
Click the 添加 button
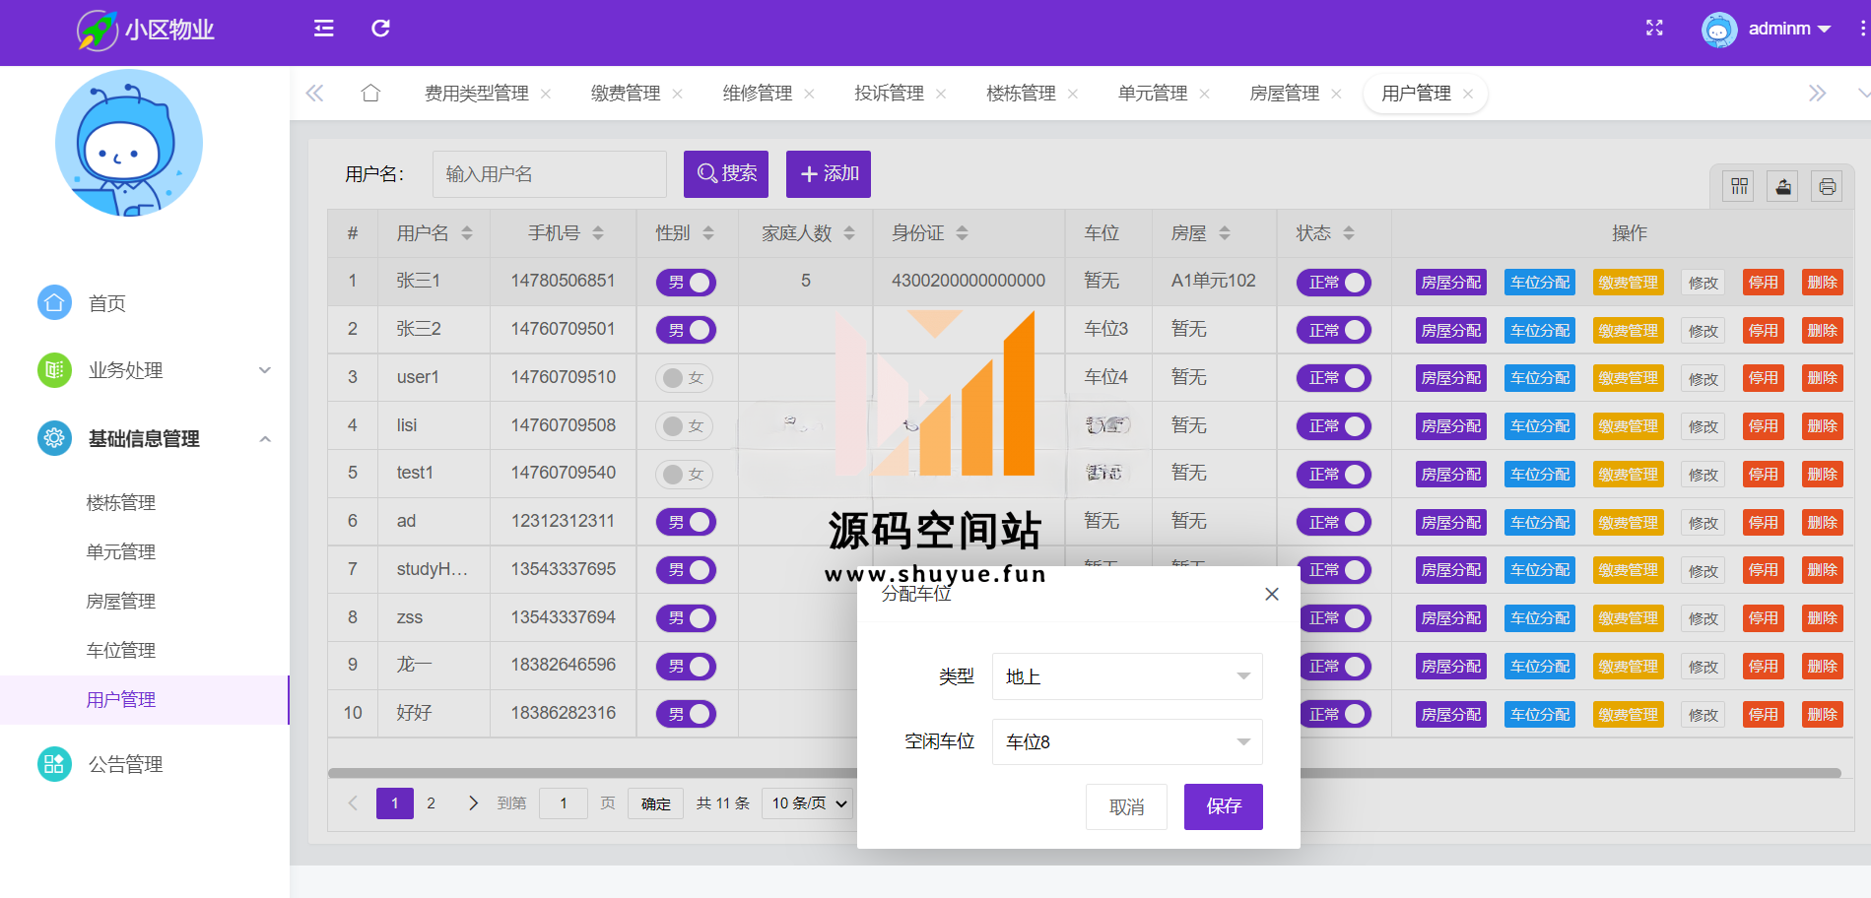pos(829,174)
